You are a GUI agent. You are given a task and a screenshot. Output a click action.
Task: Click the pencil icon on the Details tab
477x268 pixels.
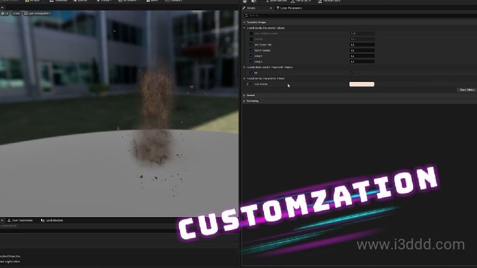pyautogui.click(x=244, y=8)
